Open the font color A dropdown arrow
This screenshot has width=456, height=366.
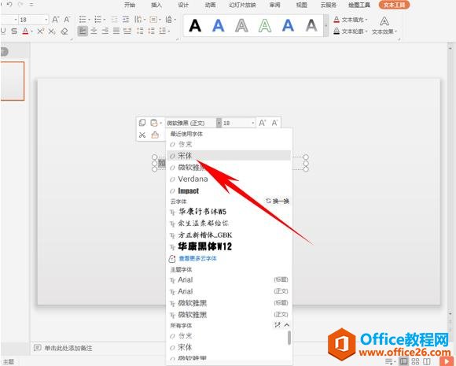tap(31, 31)
